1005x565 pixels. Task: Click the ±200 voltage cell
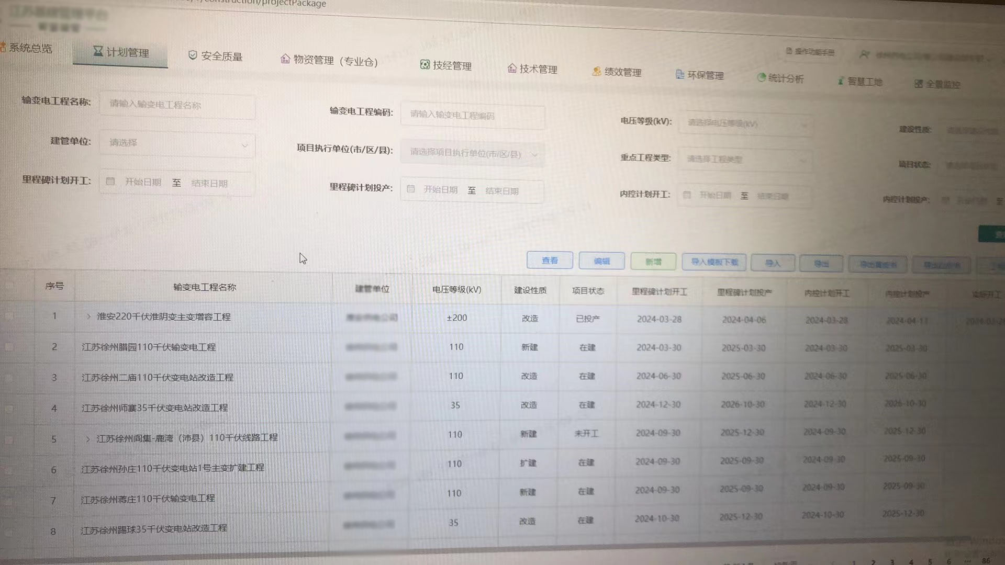tap(456, 318)
